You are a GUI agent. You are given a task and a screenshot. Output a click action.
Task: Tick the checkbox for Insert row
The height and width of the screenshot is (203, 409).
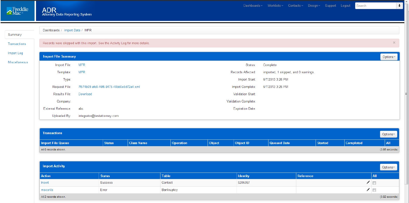point(374,183)
